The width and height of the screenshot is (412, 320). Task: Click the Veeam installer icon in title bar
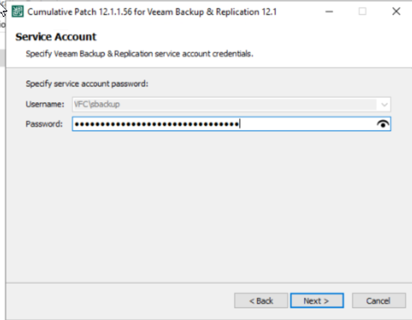coord(17,12)
